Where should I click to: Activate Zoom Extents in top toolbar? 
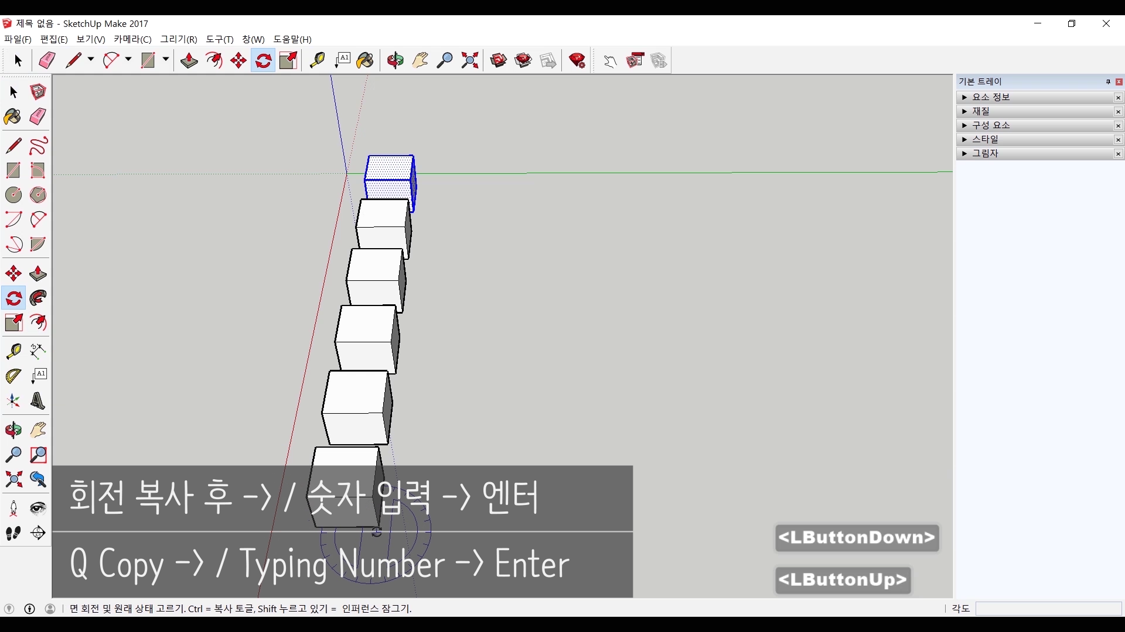coord(470,60)
